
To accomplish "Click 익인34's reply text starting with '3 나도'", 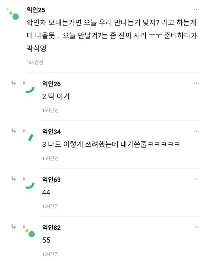I will [x=111, y=144].
